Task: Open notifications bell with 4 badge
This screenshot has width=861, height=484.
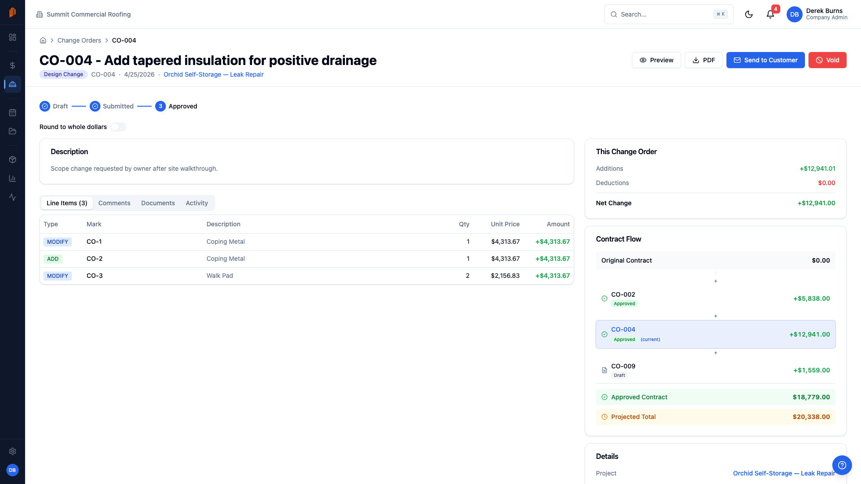Action: [x=770, y=14]
